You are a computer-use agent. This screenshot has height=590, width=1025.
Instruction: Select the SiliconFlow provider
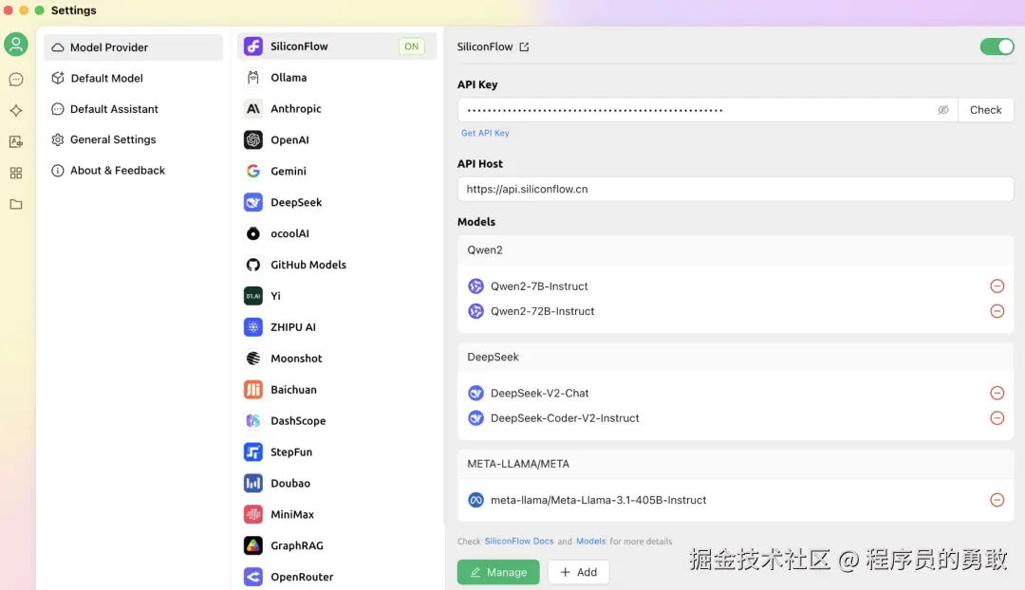(x=336, y=46)
